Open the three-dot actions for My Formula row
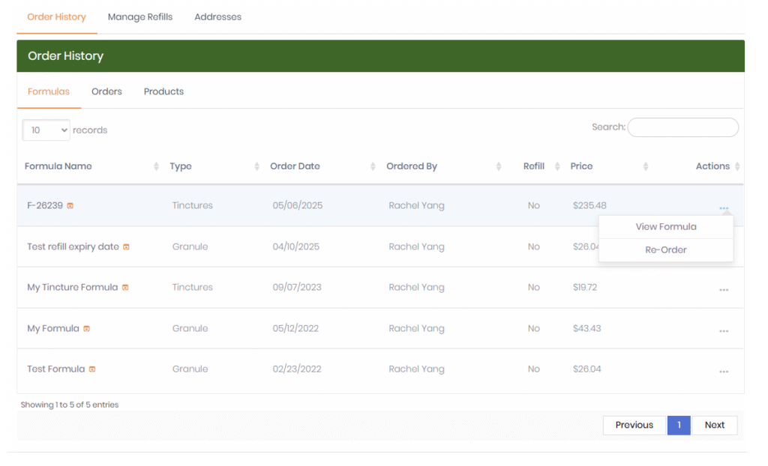 723,331
